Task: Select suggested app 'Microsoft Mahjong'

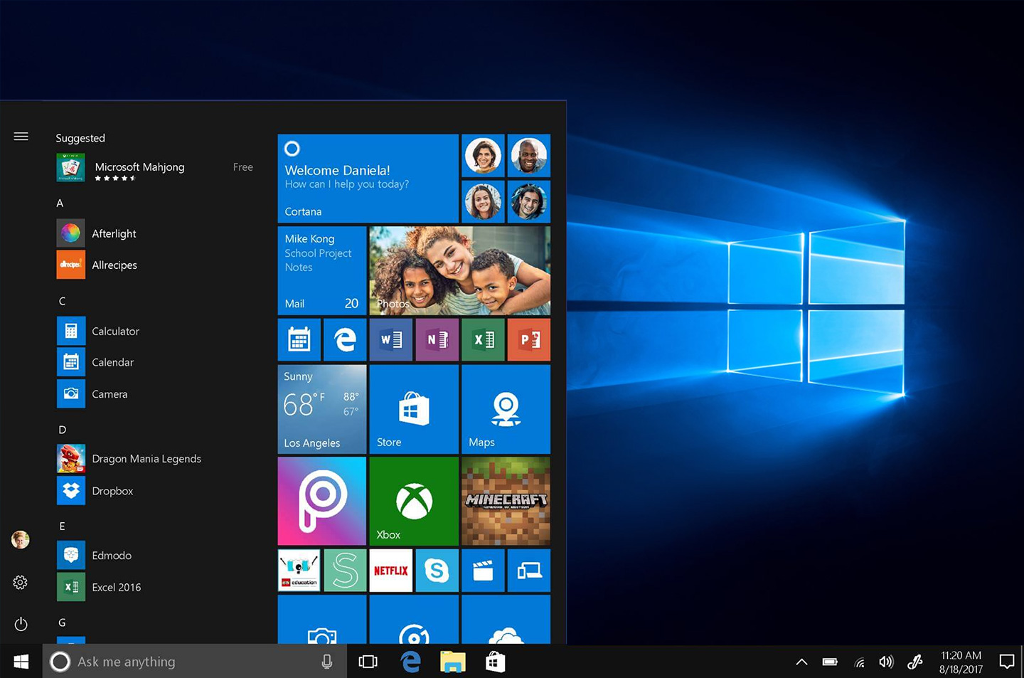Action: pos(155,169)
